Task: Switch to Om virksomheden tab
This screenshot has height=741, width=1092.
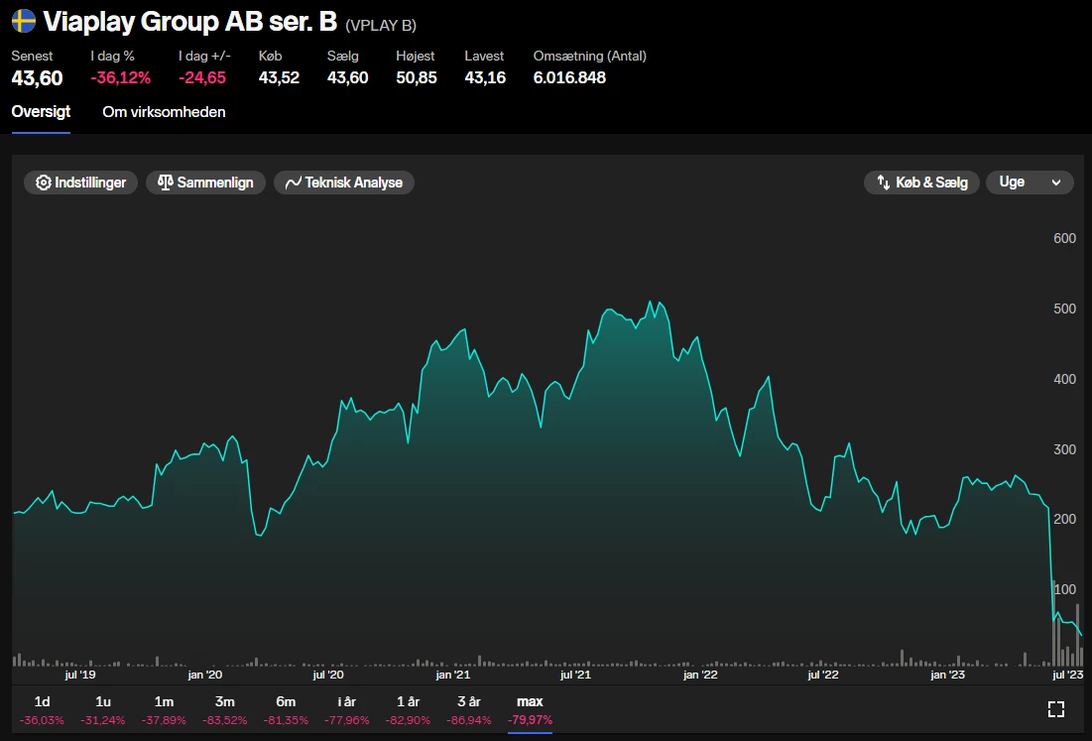Action: click(x=164, y=112)
